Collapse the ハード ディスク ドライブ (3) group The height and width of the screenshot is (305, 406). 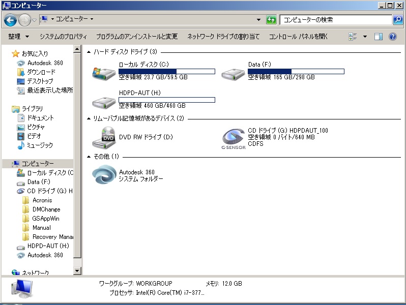point(89,52)
